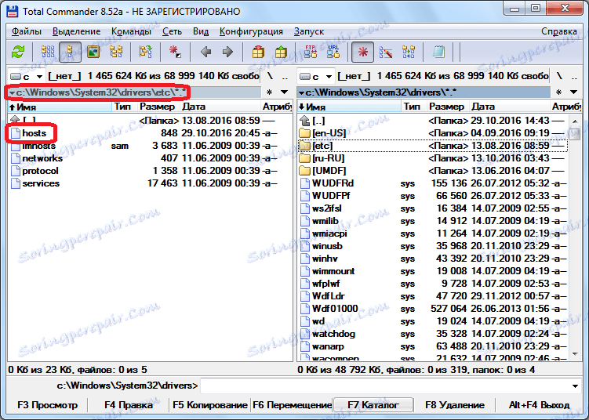
Task: Sort left panel by Размер column
Action: tap(158, 107)
